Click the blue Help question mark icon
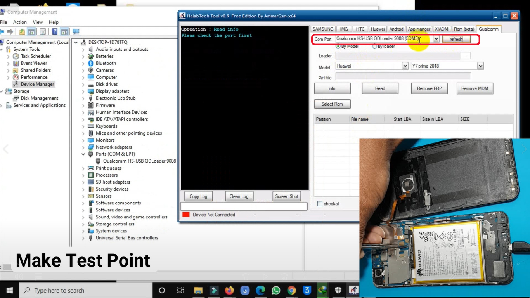Image resolution: width=530 pixels, height=298 pixels. (x=55, y=32)
